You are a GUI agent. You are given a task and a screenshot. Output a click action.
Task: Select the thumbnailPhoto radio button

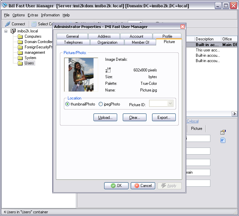point(67,104)
